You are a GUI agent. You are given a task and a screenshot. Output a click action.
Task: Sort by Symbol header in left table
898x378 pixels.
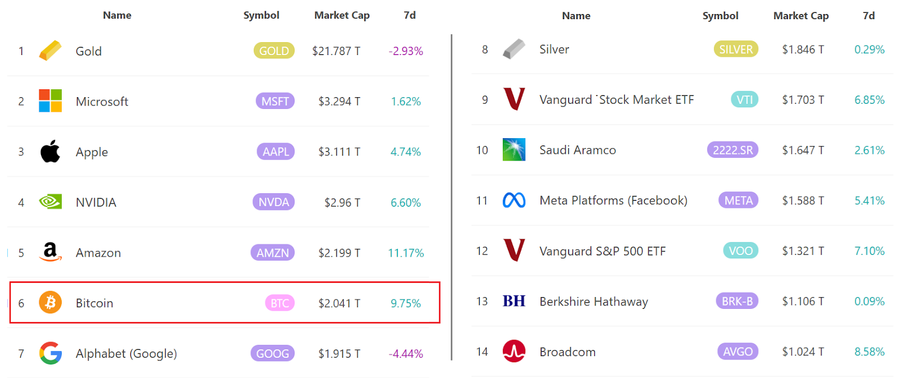point(261,15)
